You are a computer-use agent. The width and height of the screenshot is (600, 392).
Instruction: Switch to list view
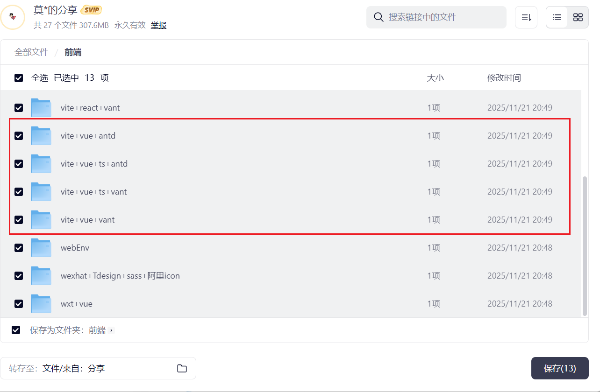[x=557, y=17]
